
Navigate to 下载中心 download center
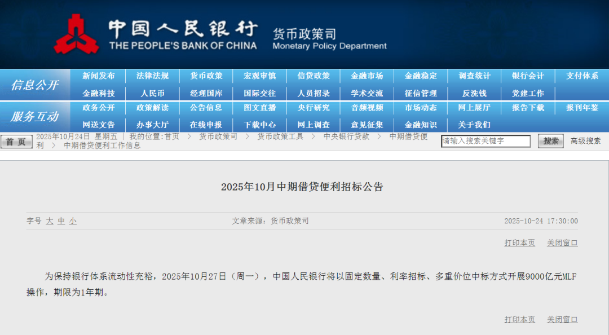click(x=259, y=125)
